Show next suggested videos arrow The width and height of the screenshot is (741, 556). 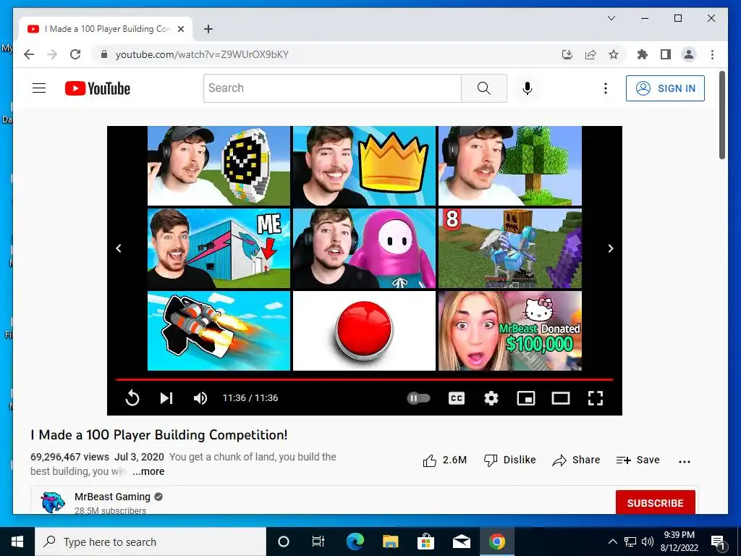coord(611,248)
